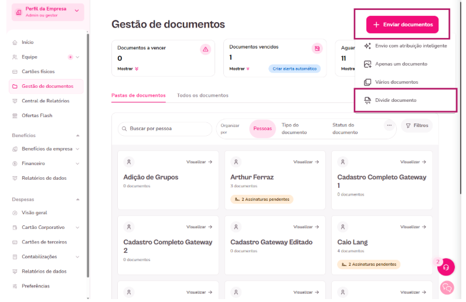Click the company profile icon at top left
466x302 pixels.
click(19, 12)
